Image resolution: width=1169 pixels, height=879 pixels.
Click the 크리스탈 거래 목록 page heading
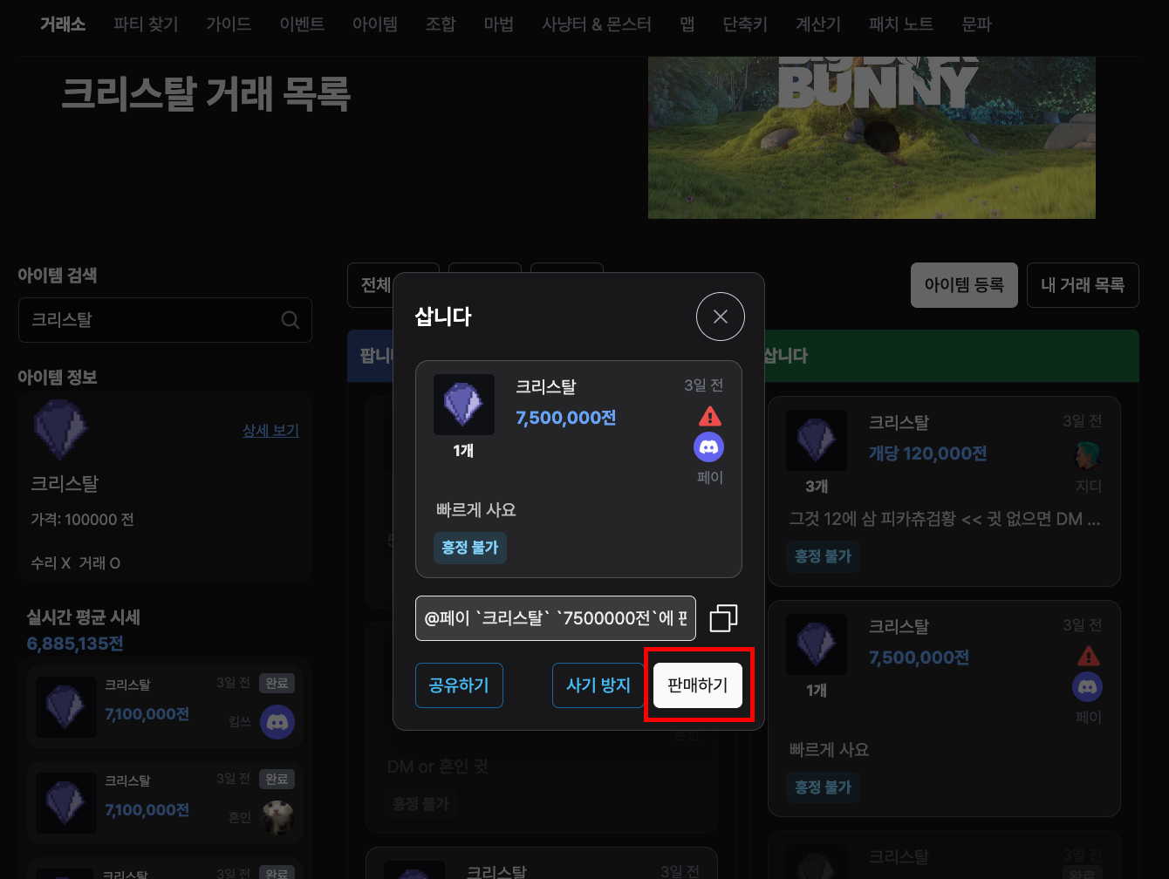tap(206, 93)
